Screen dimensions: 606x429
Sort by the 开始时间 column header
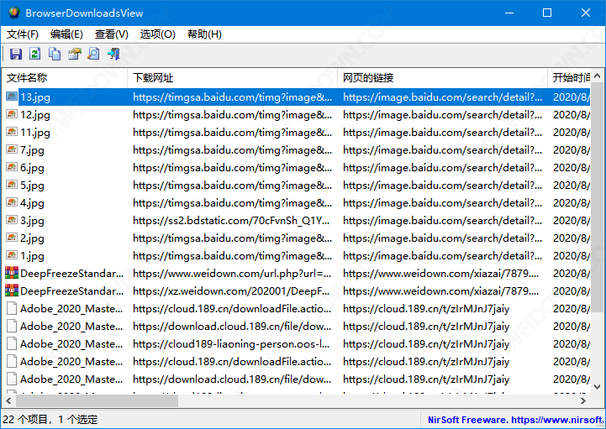pyautogui.click(x=569, y=78)
